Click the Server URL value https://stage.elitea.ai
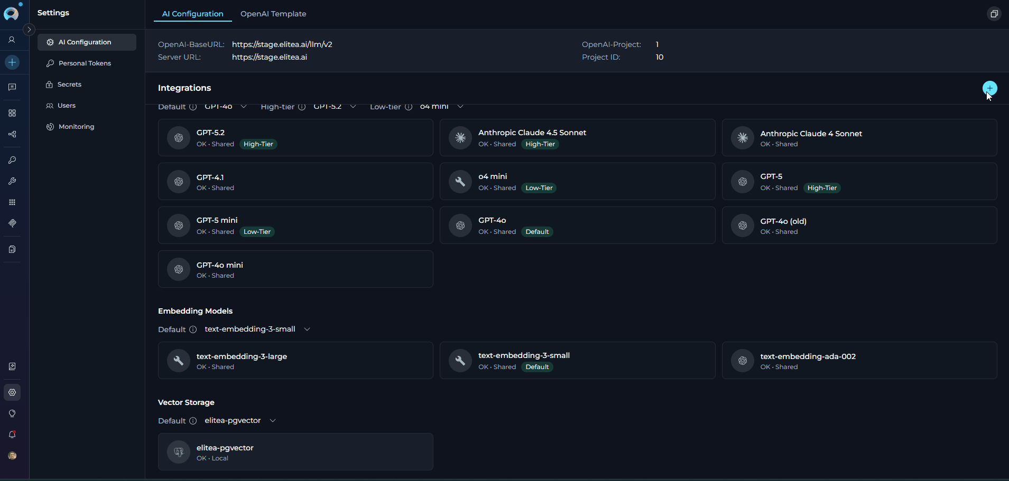 click(x=270, y=57)
